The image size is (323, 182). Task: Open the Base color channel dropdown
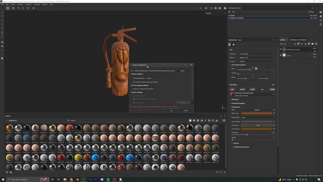tap(284, 44)
